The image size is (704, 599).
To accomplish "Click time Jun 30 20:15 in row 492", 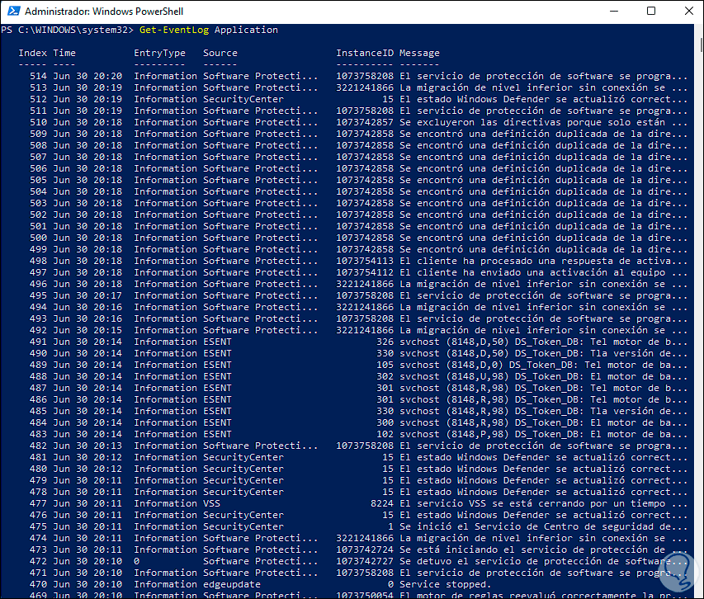I will (87, 330).
